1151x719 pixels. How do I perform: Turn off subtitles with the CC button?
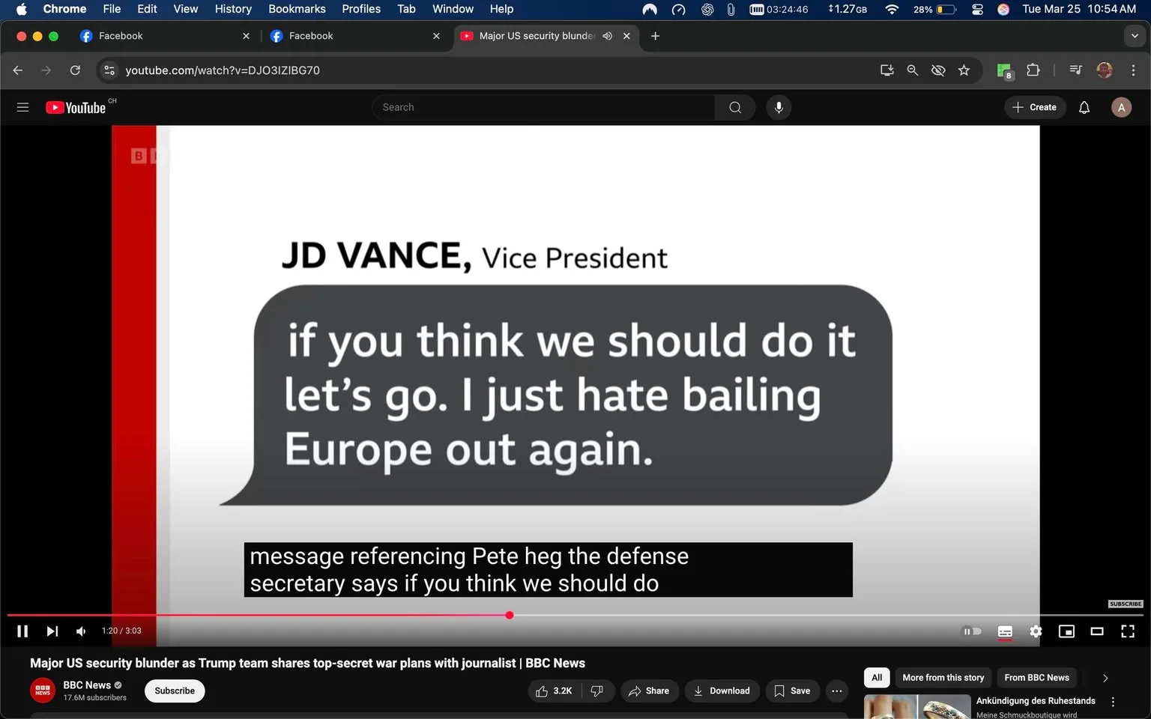click(1005, 631)
